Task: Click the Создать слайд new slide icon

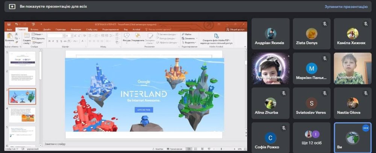Action: [x=27, y=35]
